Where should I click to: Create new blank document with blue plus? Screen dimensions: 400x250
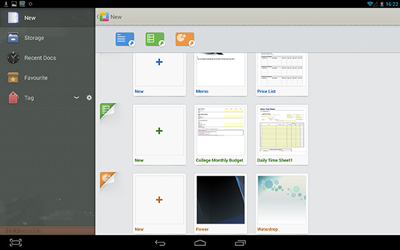(159, 74)
